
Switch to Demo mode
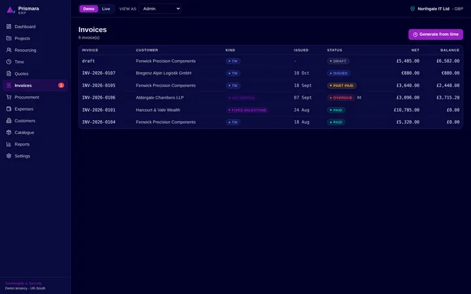88,8
